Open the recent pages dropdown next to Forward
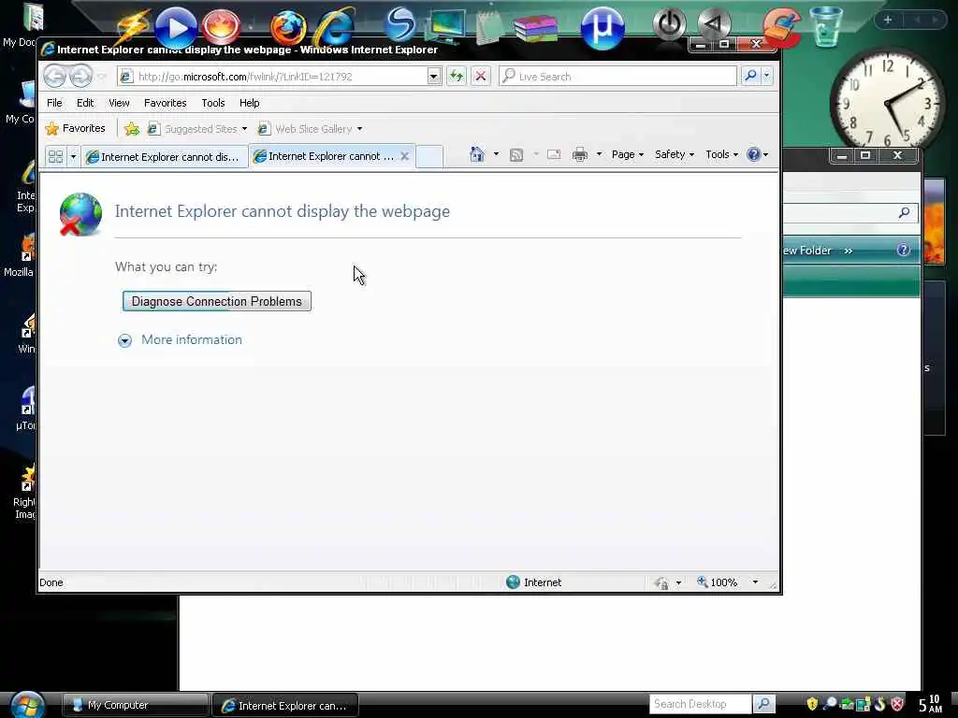The image size is (958, 718). pyautogui.click(x=102, y=77)
